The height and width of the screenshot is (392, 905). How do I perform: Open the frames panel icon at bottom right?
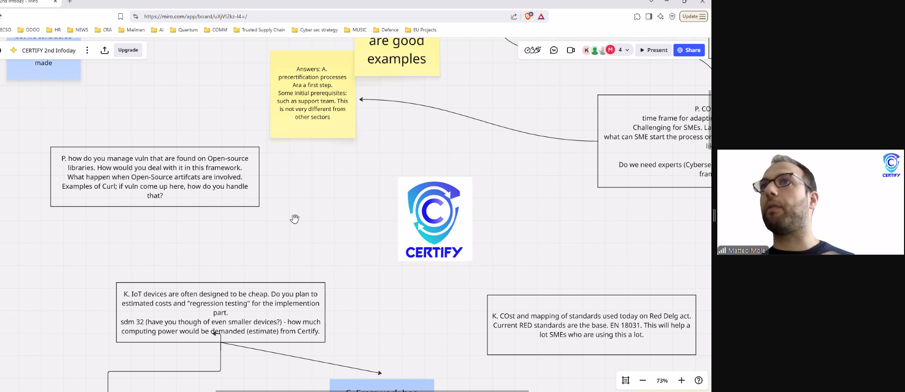pos(625,380)
